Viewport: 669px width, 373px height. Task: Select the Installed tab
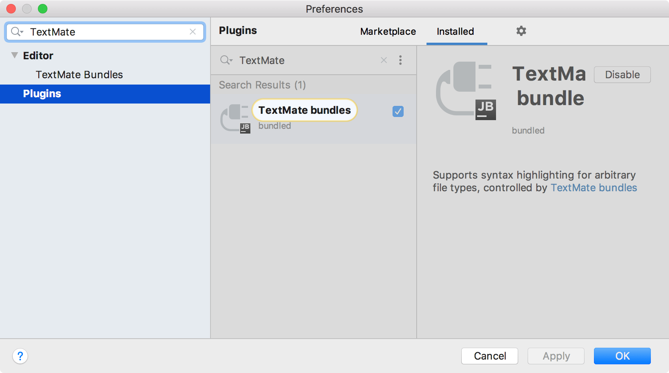pyautogui.click(x=455, y=32)
